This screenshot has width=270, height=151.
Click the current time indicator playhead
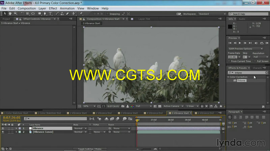pos(137,120)
